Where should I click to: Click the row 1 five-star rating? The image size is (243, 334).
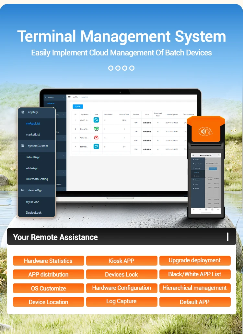point(147,123)
